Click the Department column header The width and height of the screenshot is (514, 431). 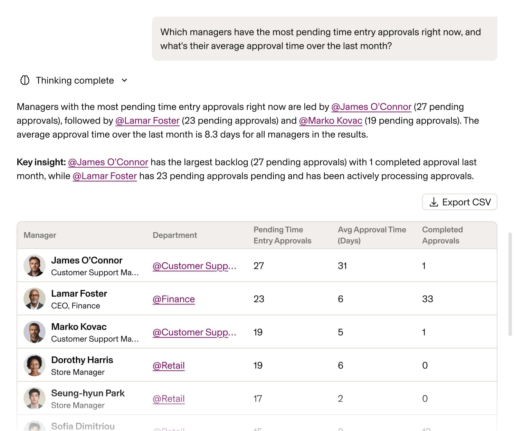tap(175, 235)
